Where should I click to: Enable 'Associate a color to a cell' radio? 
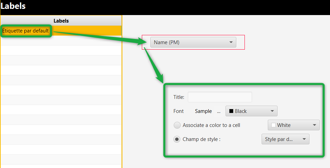pyautogui.click(x=177, y=125)
